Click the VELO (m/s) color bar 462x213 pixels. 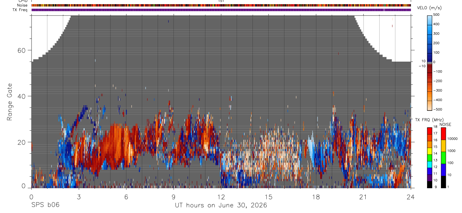coord(430,62)
